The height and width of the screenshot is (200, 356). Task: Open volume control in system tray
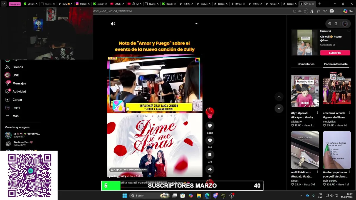[332, 196]
